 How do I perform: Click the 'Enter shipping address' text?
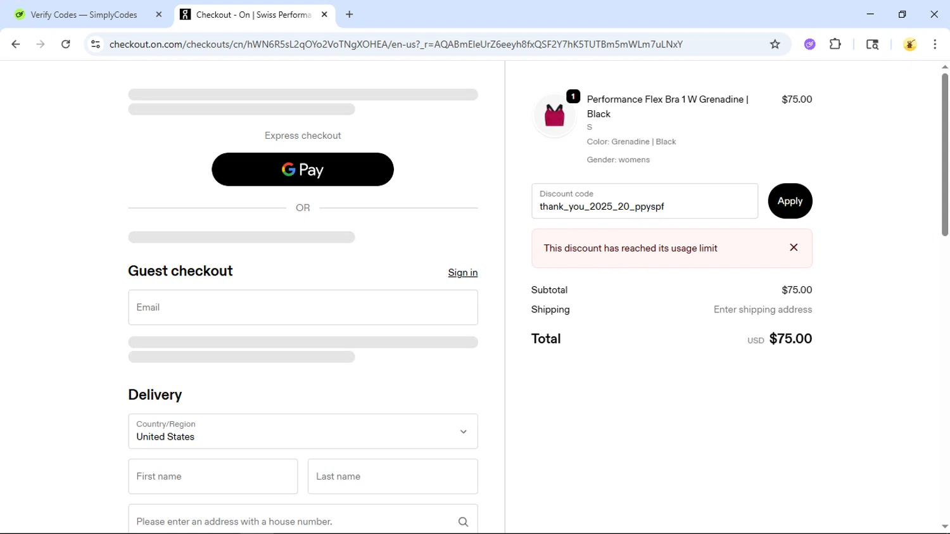pos(763,310)
